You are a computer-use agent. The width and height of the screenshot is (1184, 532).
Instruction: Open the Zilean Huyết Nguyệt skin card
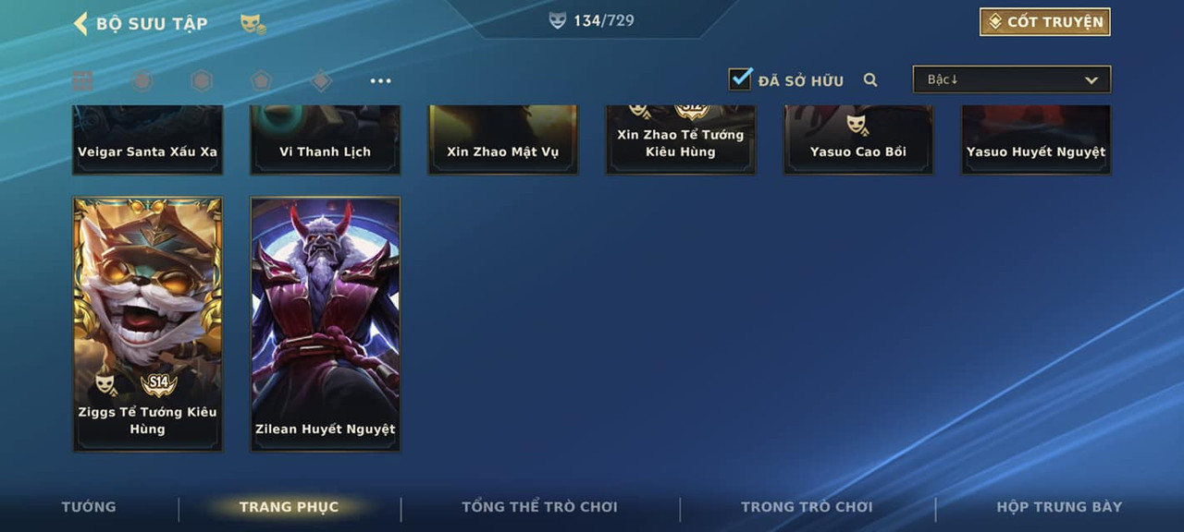click(326, 324)
